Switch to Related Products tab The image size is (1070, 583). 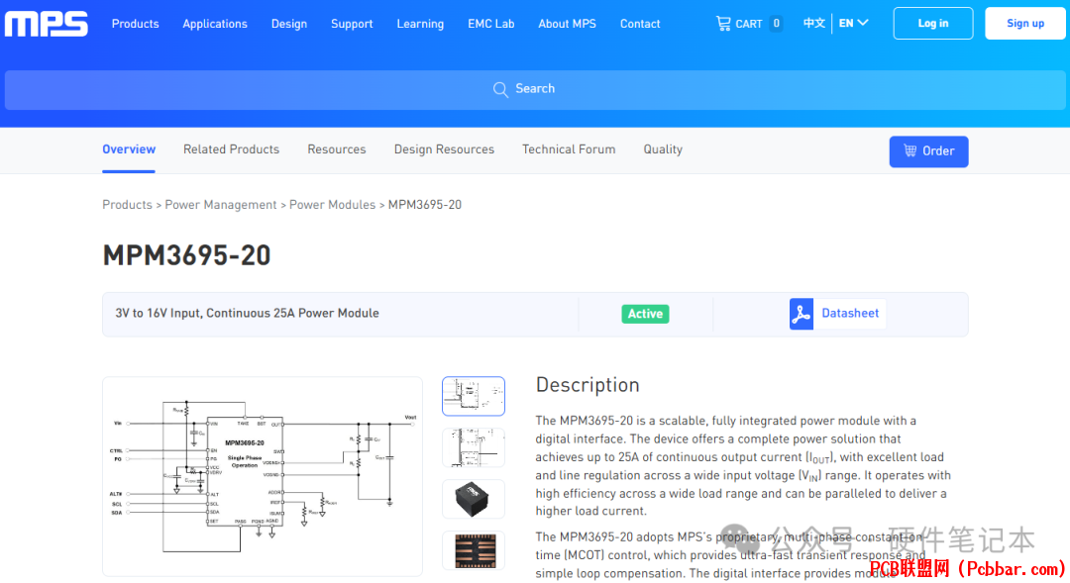231,149
